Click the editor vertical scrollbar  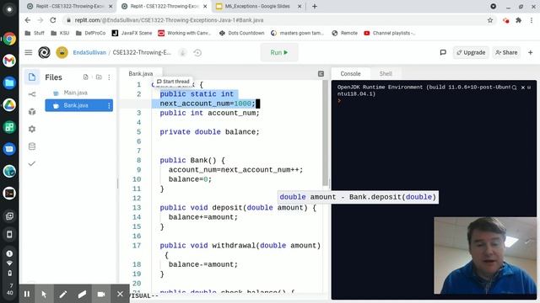click(326, 134)
